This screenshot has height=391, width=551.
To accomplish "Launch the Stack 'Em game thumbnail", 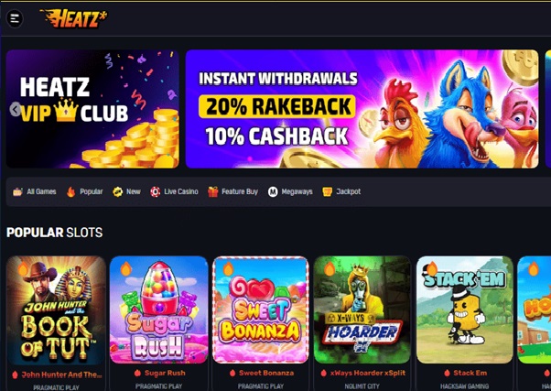I will point(465,310).
